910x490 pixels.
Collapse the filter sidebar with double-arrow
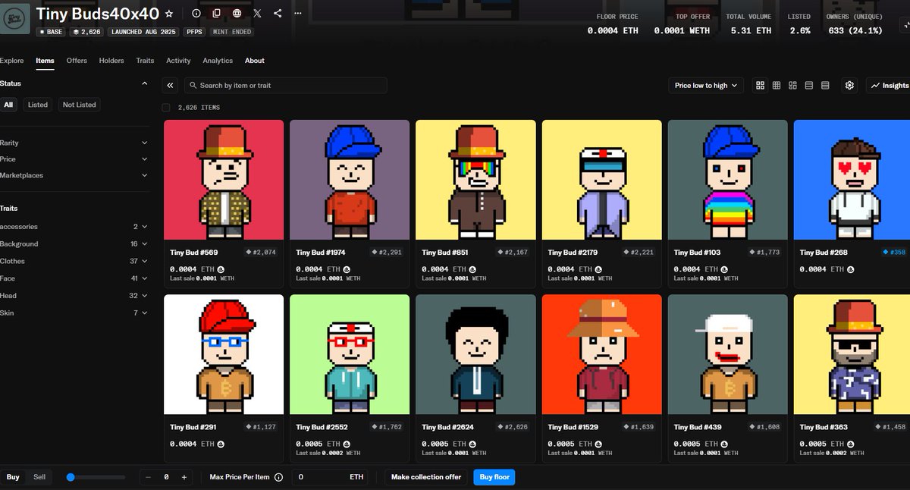click(170, 86)
